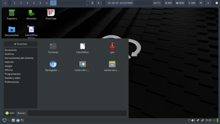Click the application menu logo in bottom panel
The height and width of the screenshot is (124, 220).
tap(4, 120)
